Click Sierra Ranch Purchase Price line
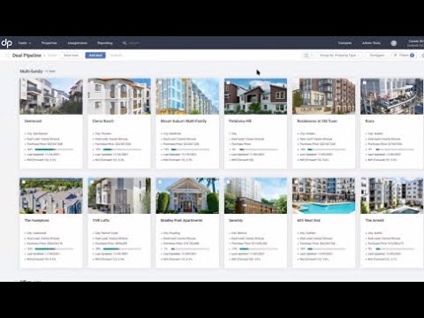This screenshot has width=424, height=318. [113, 144]
